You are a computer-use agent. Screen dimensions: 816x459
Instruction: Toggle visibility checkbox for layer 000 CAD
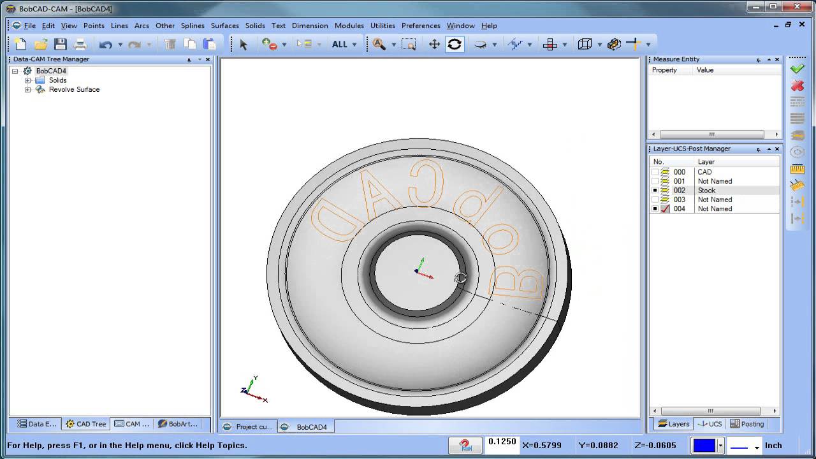coord(655,172)
